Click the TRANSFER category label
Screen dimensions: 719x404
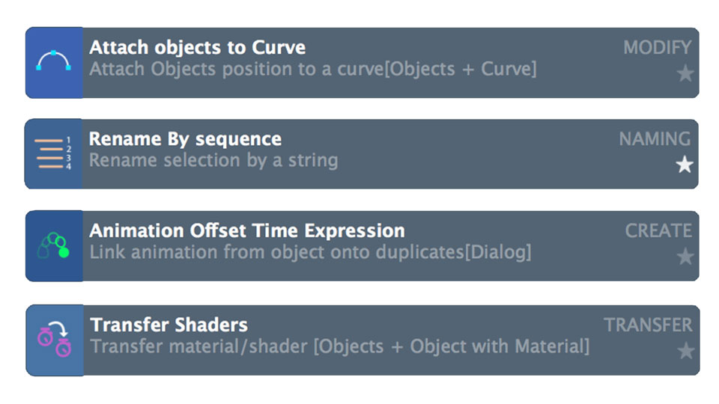pos(648,325)
